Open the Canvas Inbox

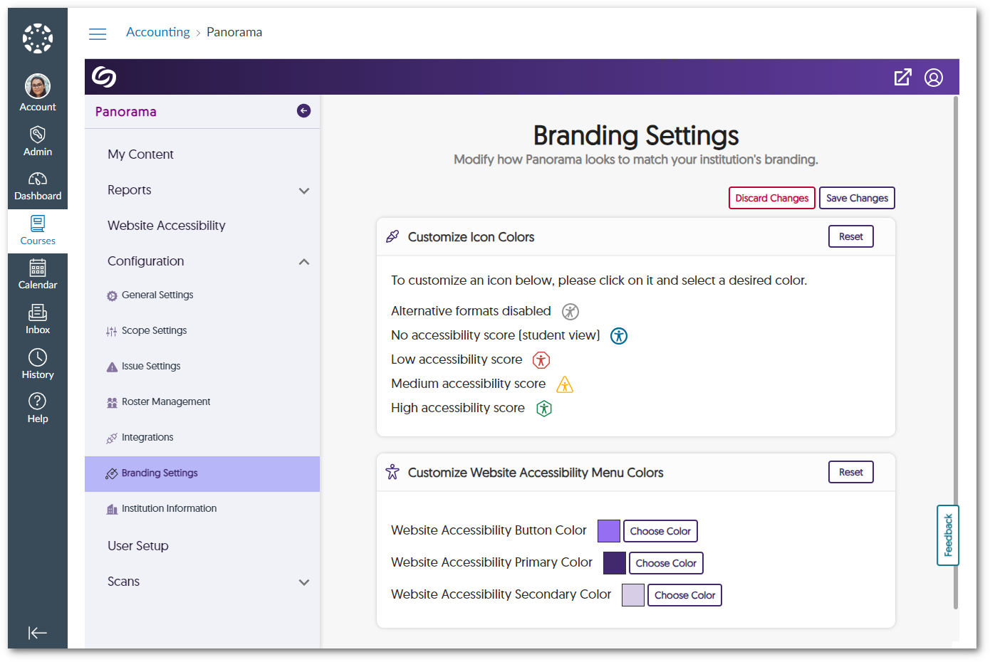(x=38, y=319)
